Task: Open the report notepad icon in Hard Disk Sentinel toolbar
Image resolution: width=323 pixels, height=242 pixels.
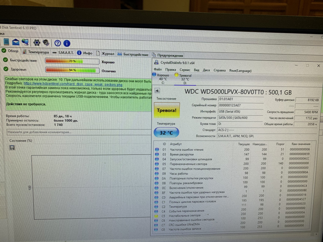Action: [6, 42]
